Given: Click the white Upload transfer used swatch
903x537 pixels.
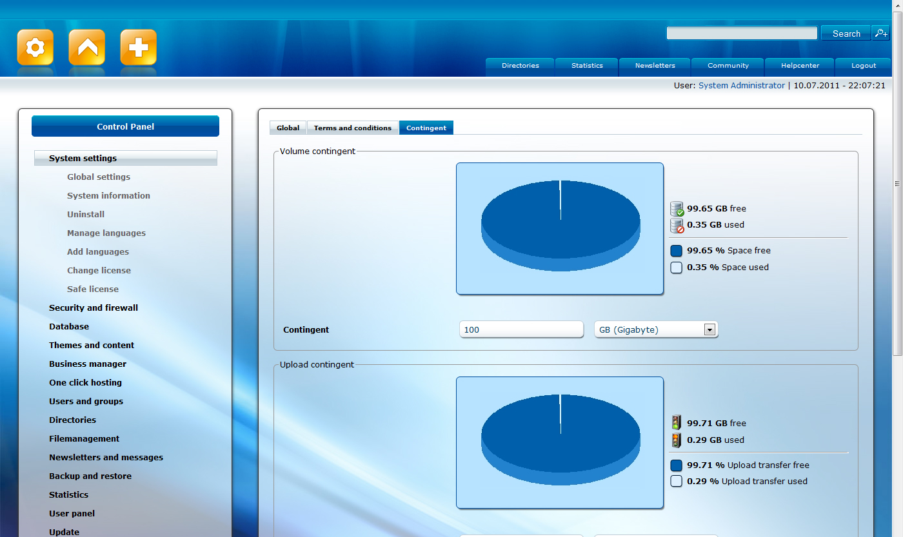Looking at the screenshot, I should 676,482.
